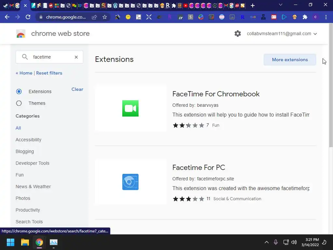Open the Extensions puzzle-piece menu

[x=305, y=17]
